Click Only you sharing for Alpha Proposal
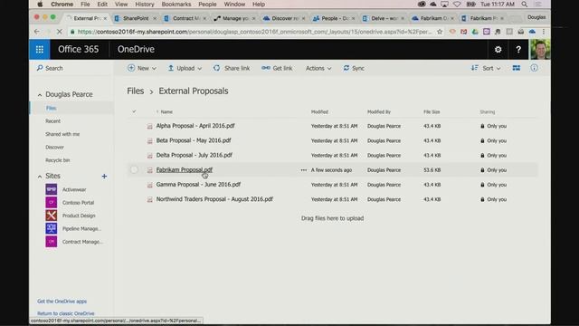Image resolution: width=579 pixels, height=326 pixels. coord(493,126)
